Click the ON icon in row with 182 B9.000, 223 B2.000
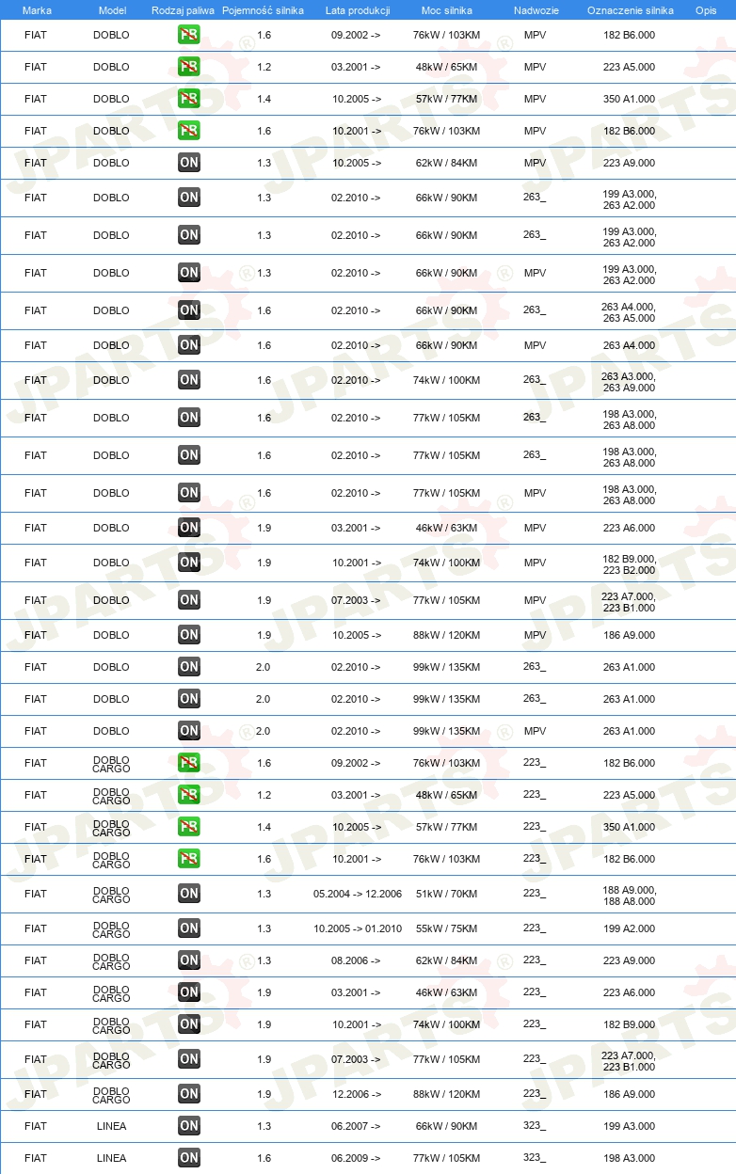The height and width of the screenshot is (1174, 736). coord(189,563)
